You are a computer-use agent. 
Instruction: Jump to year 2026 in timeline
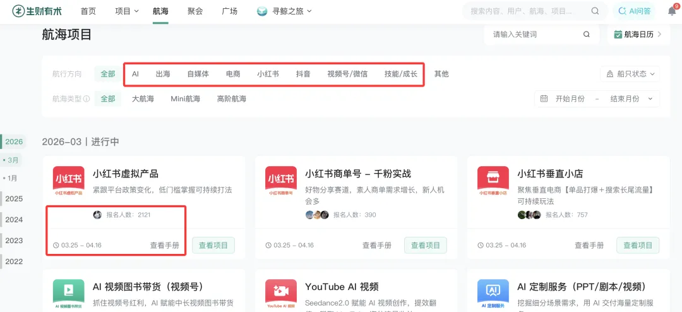(13, 142)
